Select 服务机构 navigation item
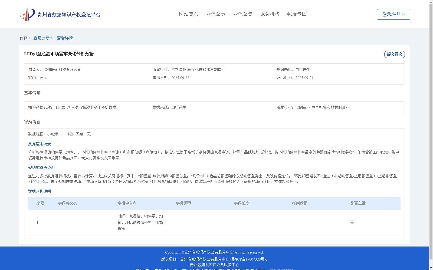The image size is (433, 270). [x=270, y=14]
